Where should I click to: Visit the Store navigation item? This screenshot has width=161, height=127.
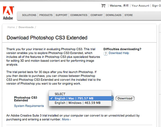coord(129,15)
